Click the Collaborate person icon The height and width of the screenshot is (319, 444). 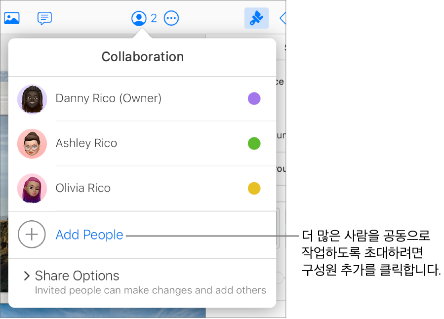(x=139, y=18)
